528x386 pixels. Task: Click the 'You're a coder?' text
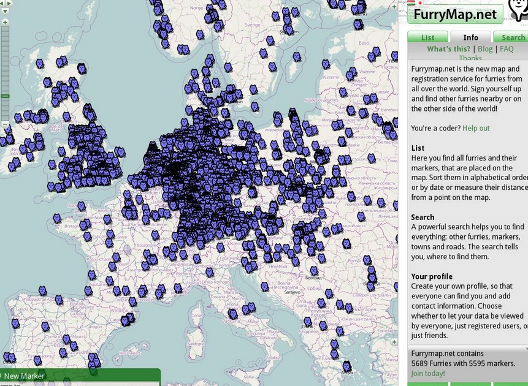click(x=436, y=128)
